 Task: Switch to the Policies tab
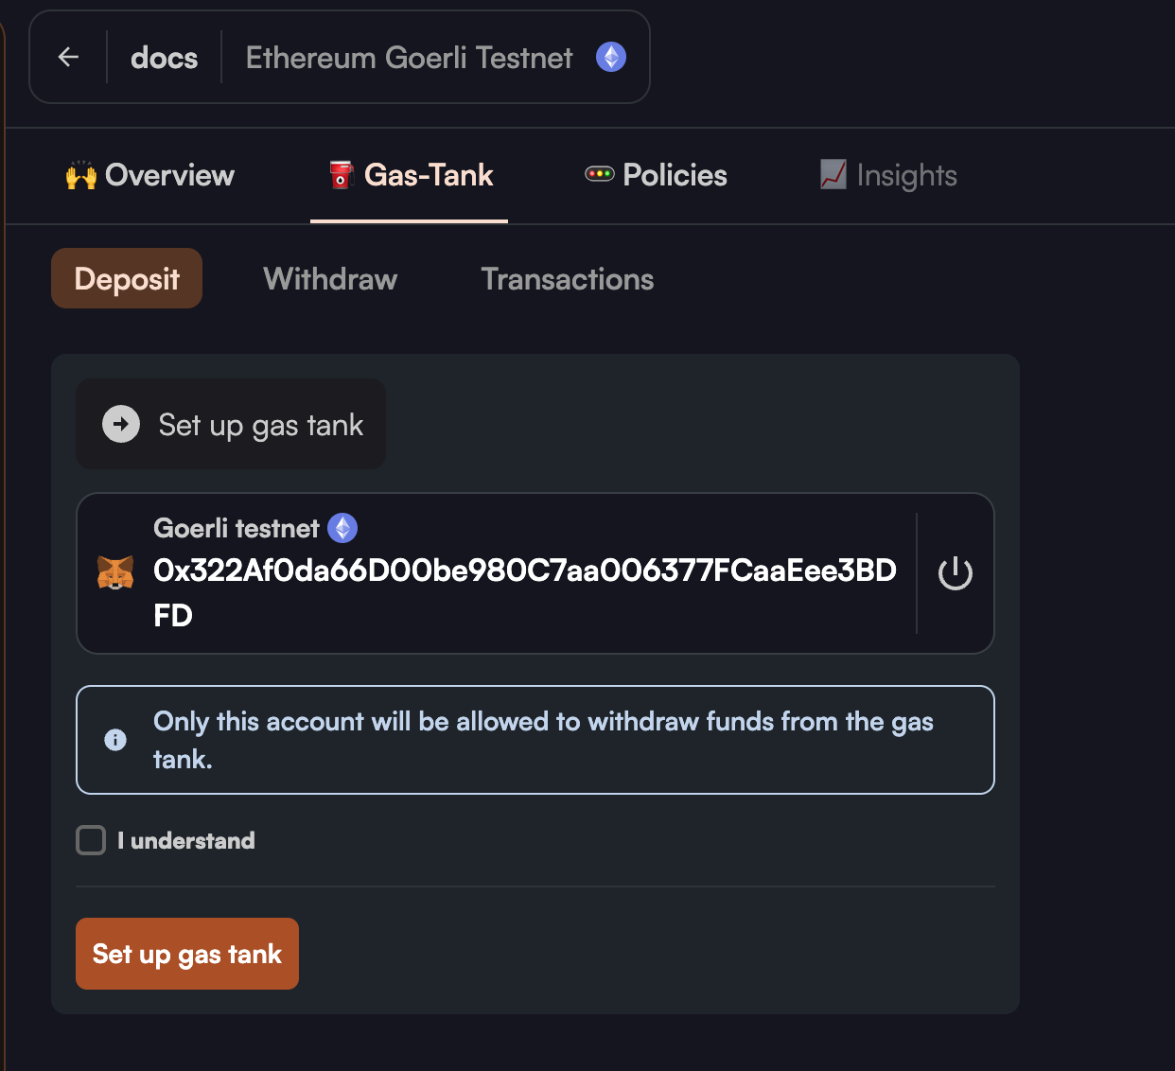pos(657,175)
